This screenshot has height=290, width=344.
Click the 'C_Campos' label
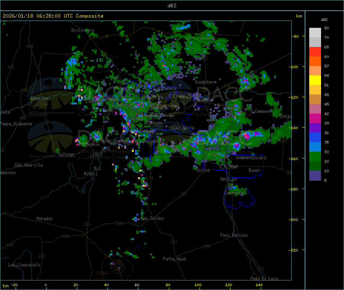point(260,112)
